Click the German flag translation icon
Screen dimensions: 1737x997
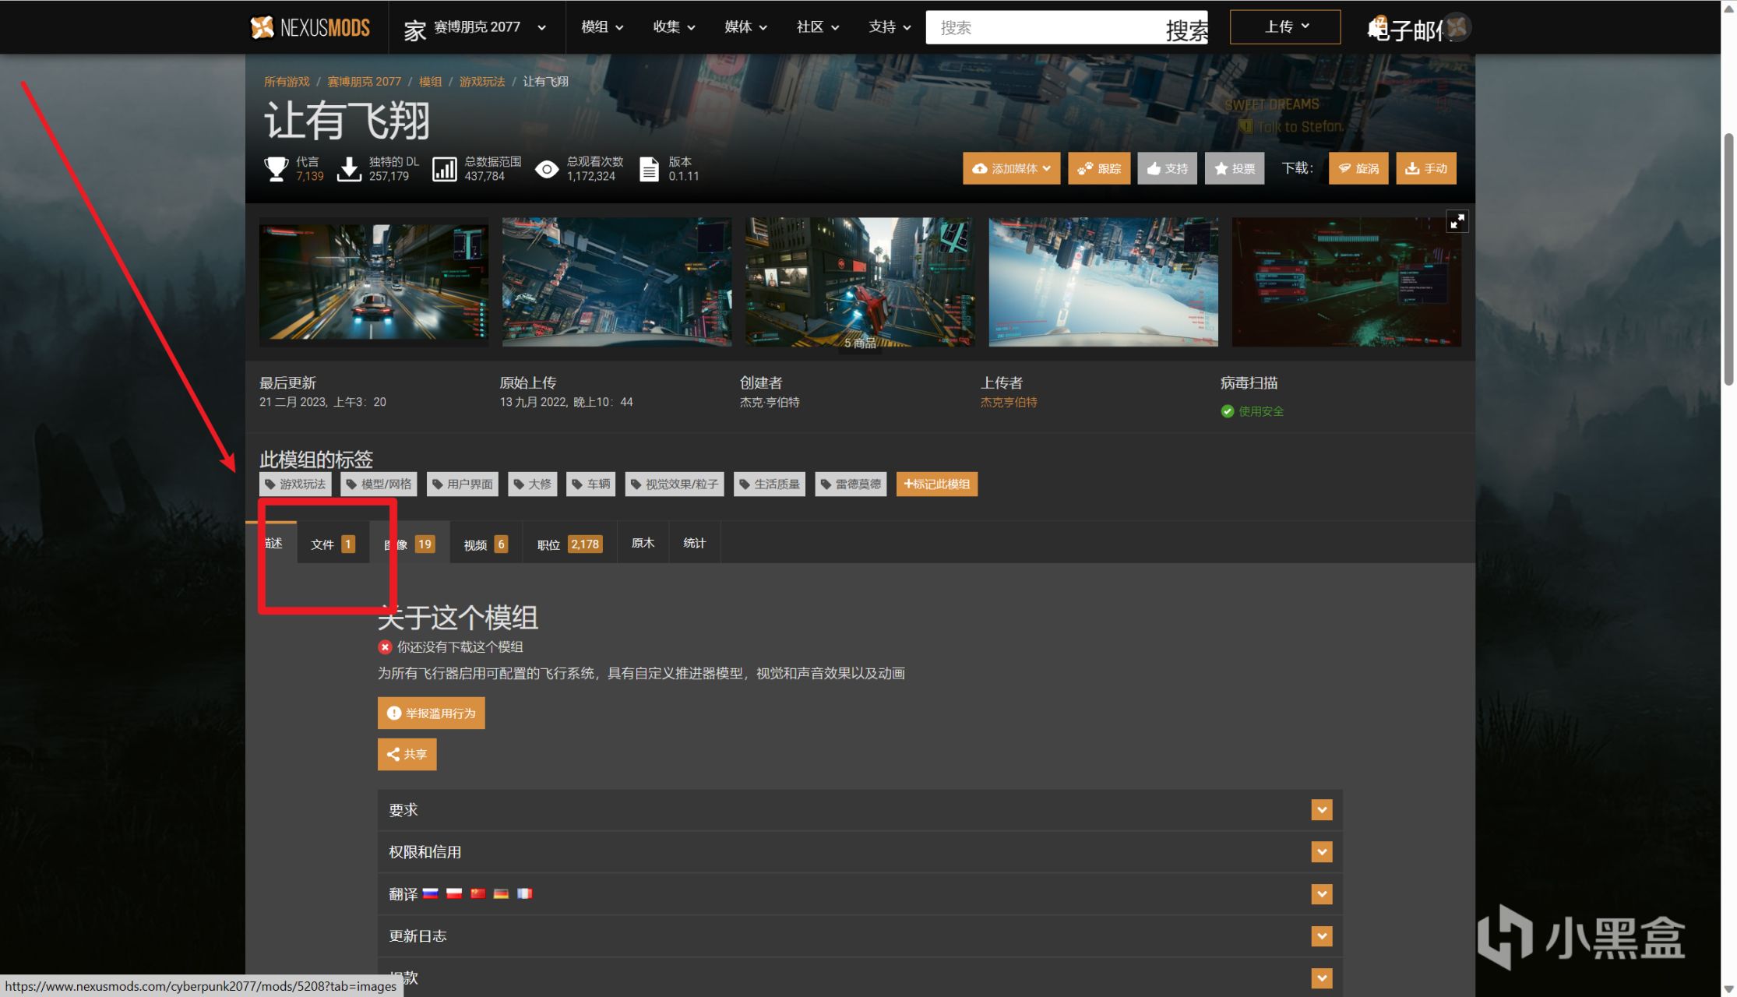(x=501, y=894)
